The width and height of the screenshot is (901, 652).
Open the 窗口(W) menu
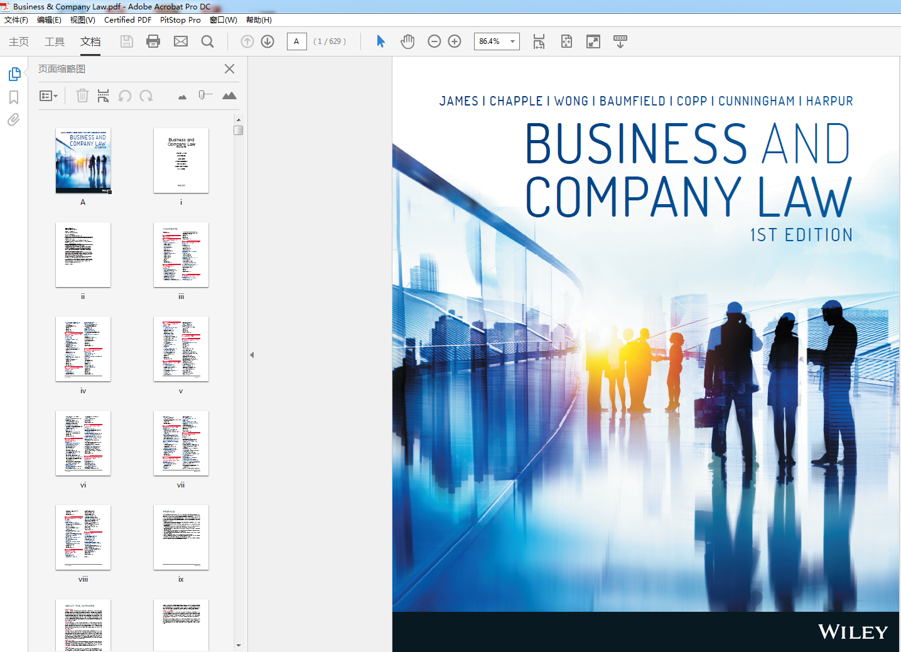tap(223, 20)
